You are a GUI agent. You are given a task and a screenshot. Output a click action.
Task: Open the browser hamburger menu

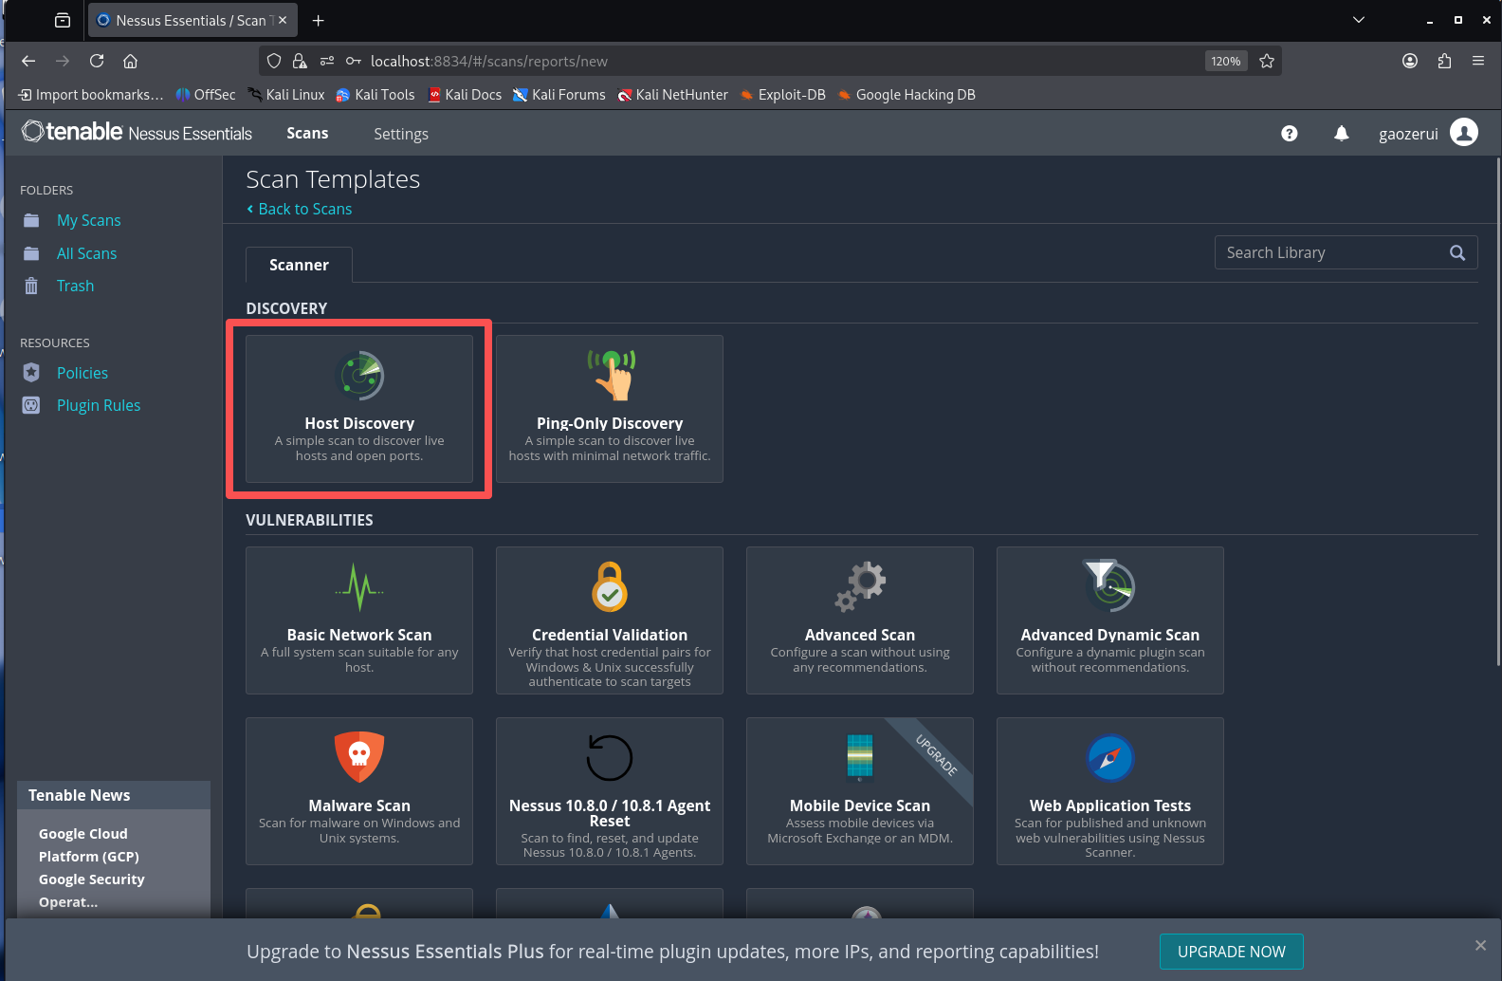click(x=1478, y=61)
